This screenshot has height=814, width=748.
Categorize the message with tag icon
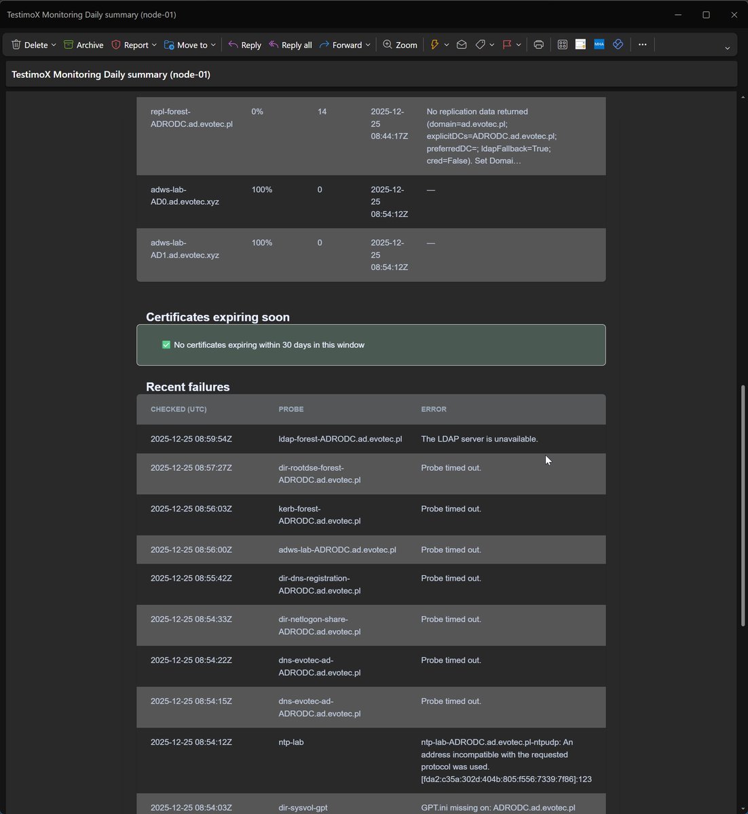coord(480,45)
